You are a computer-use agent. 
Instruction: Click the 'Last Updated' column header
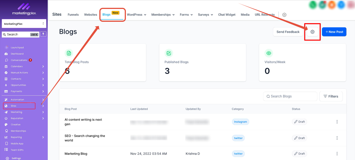139,109
